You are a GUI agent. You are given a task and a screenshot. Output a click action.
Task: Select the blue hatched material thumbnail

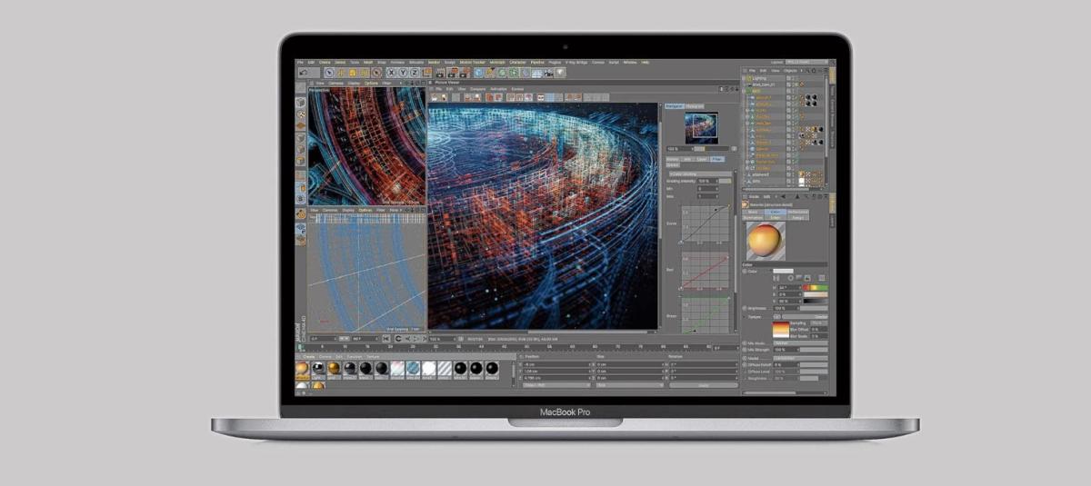pyautogui.click(x=413, y=367)
